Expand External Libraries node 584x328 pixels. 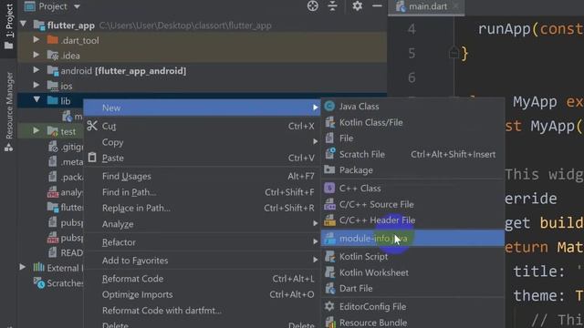(23, 267)
